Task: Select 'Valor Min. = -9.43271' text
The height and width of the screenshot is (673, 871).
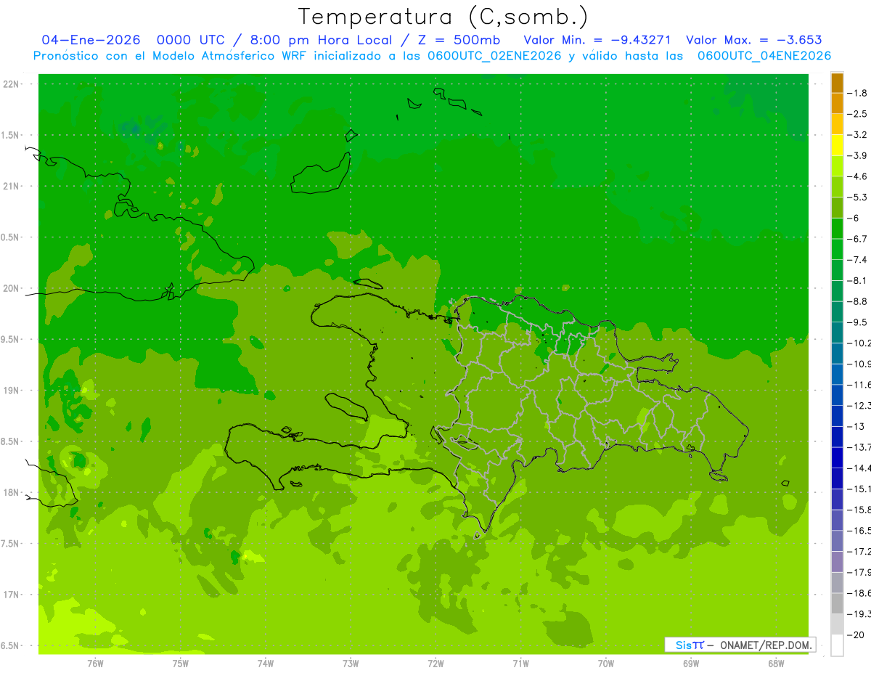Action: click(597, 40)
